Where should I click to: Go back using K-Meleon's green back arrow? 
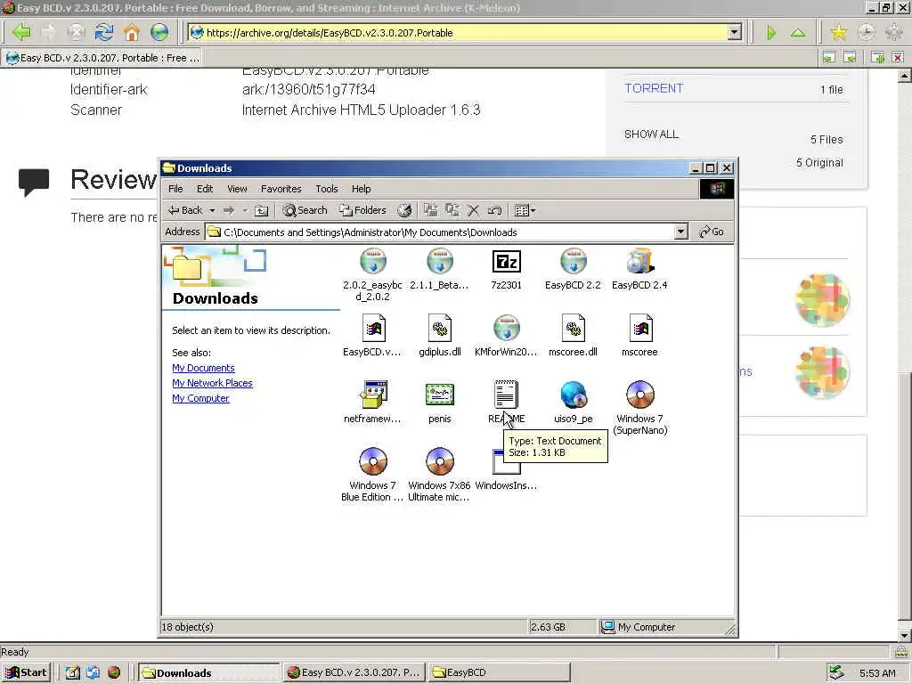click(21, 32)
